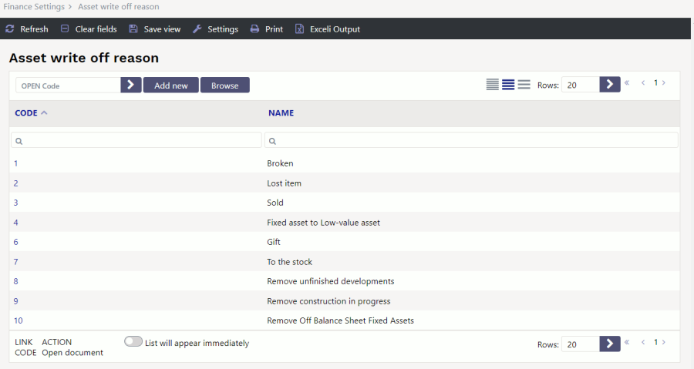Open code 1 record
Viewport: 694px width, 369px height.
point(15,163)
